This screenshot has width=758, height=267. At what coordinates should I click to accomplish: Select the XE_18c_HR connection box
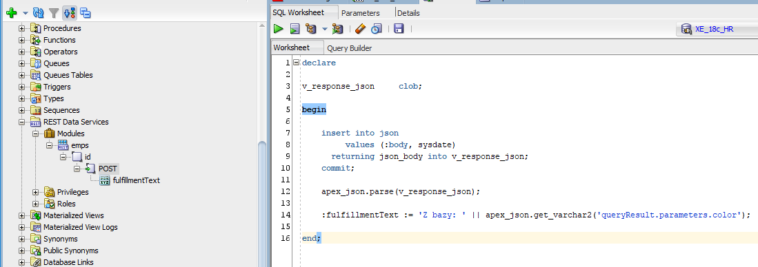point(717,29)
